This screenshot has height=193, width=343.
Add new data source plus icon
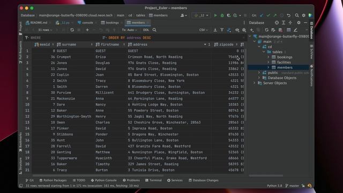click(x=251, y=30)
